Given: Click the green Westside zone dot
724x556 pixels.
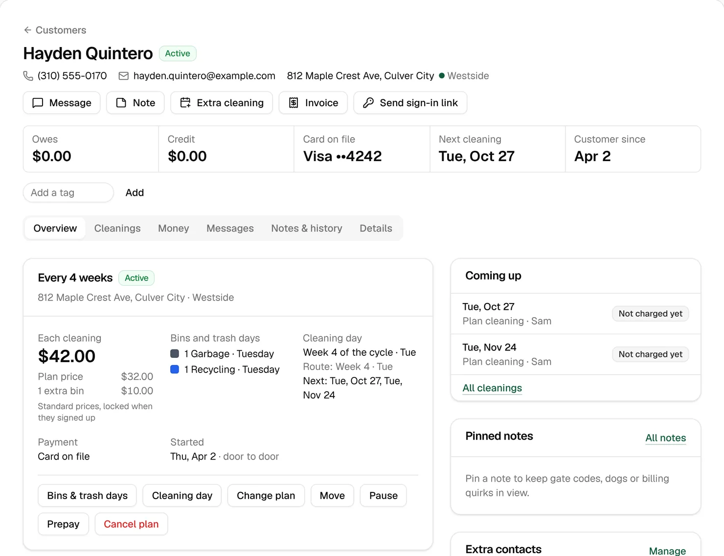Looking at the screenshot, I should point(442,76).
